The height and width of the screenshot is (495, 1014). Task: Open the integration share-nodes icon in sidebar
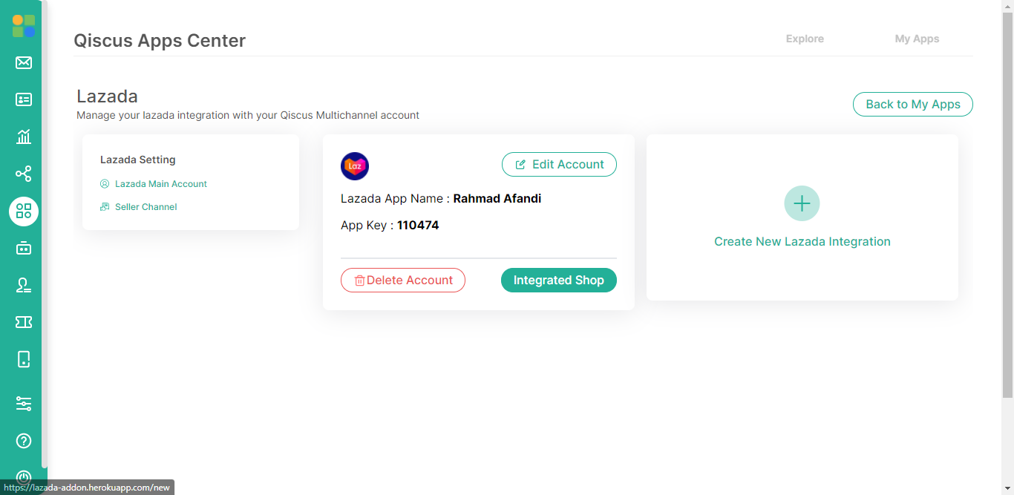(x=24, y=174)
